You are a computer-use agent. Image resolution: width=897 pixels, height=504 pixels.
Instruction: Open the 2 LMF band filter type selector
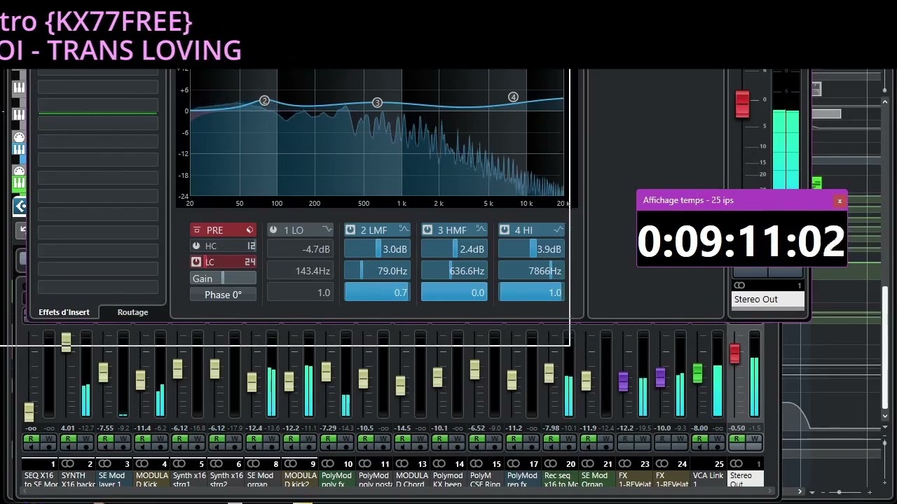pos(404,230)
